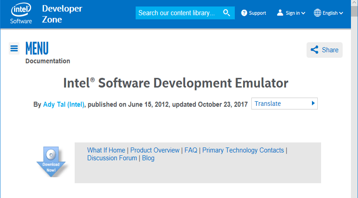Screen dimensions: 358x198
Task: Click the MENU heading
Action: [37, 49]
